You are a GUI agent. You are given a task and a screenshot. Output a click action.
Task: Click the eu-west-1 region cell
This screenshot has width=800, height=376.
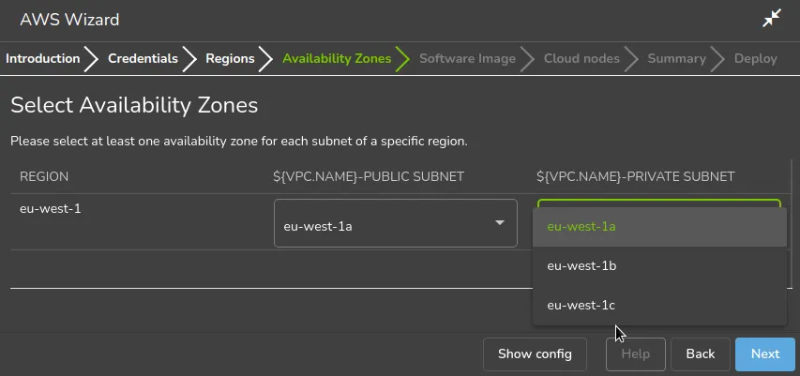click(x=51, y=209)
